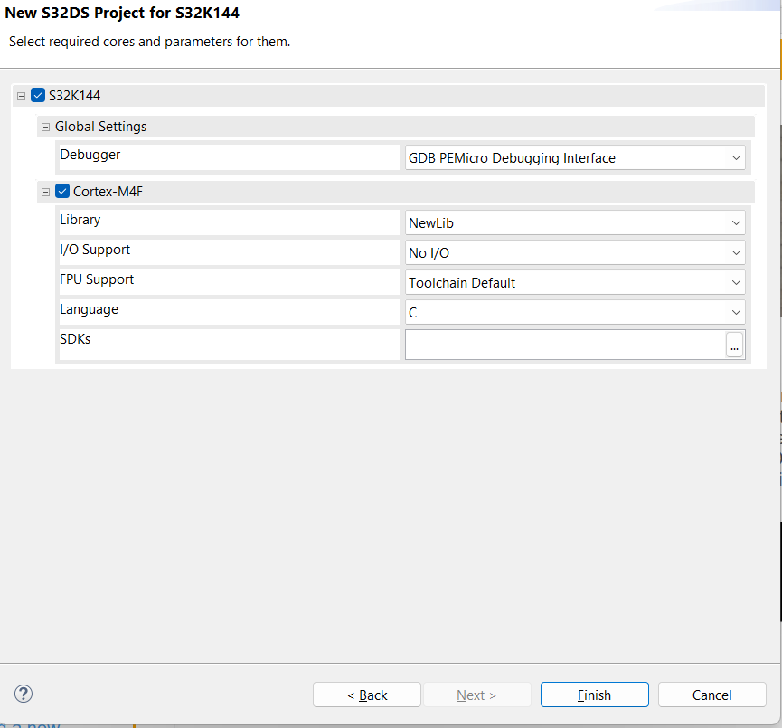Screen dimensions: 782x728
Task: Select the FPU Support row label
Action: (x=97, y=280)
